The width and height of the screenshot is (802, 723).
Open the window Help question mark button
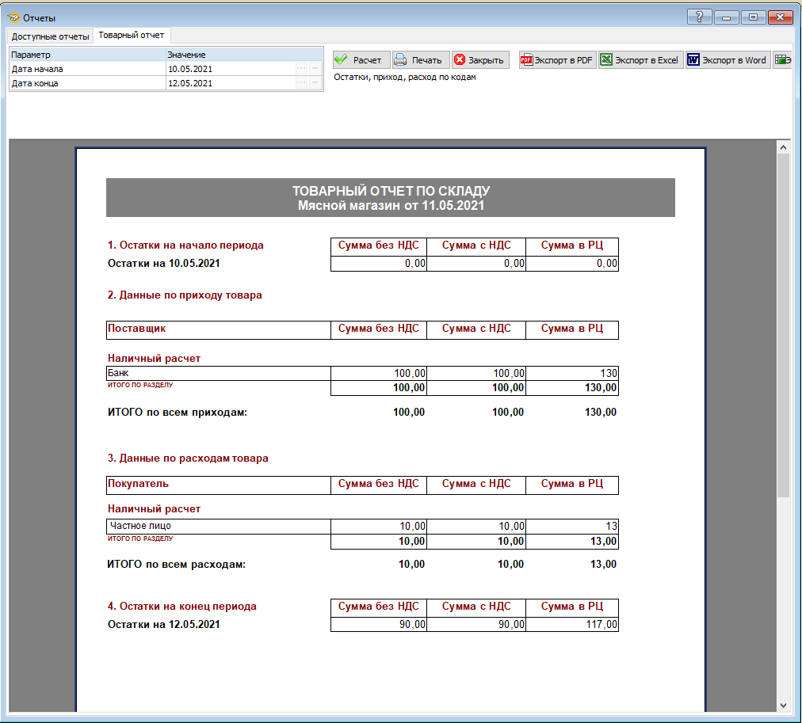point(698,17)
